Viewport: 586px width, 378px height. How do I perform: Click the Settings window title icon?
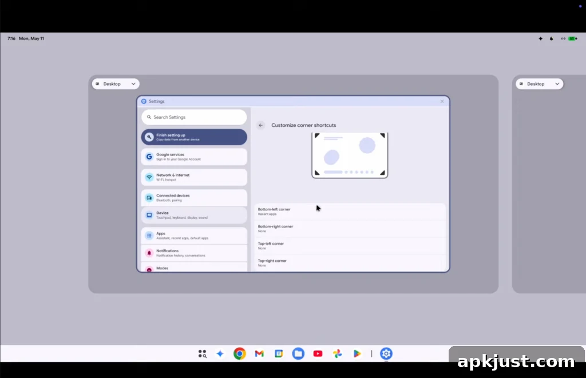144,101
